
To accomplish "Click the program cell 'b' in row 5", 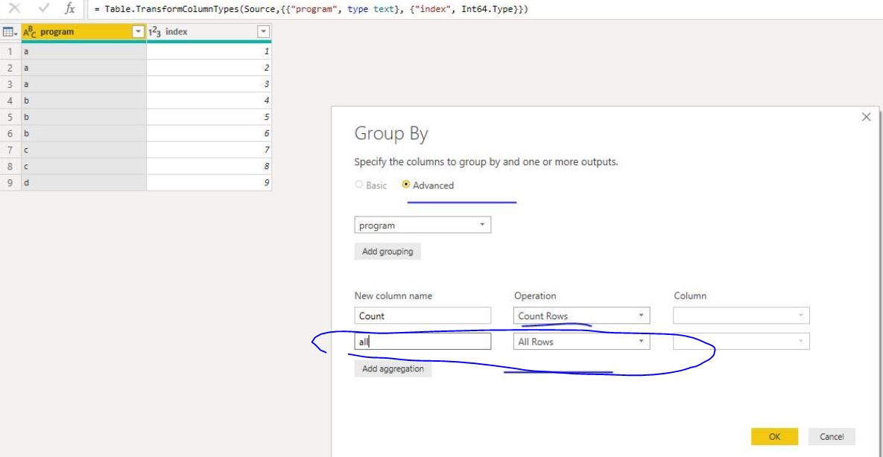I will tap(83, 117).
